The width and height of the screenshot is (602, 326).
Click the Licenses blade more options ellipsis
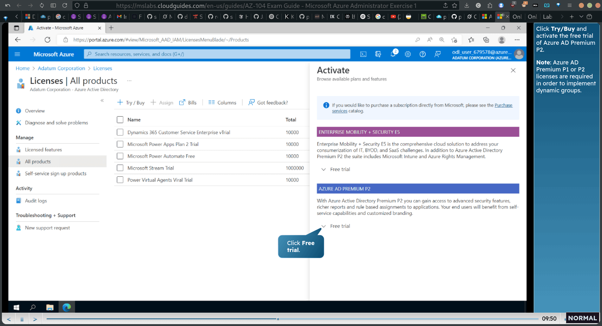tap(129, 81)
